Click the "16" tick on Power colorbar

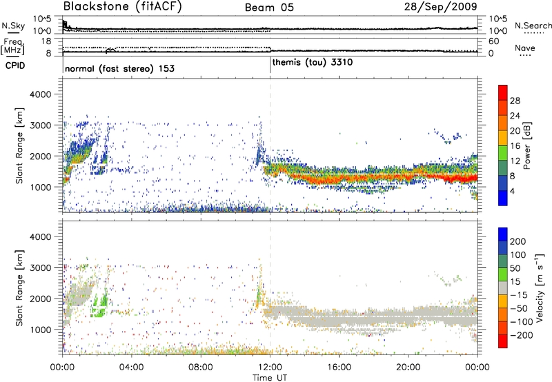coord(515,146)
